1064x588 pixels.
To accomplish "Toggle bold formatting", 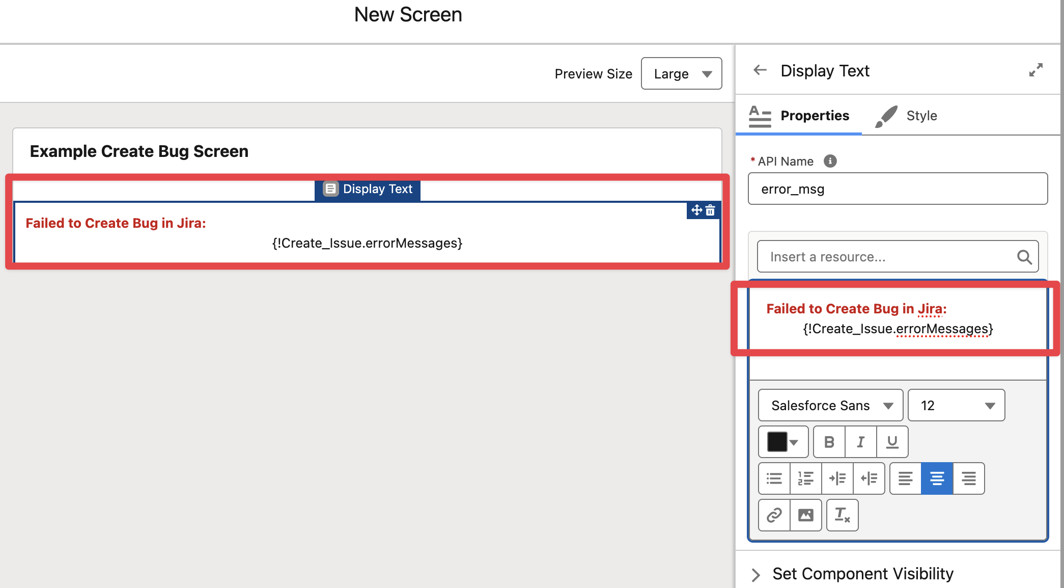I will (829, 442).
